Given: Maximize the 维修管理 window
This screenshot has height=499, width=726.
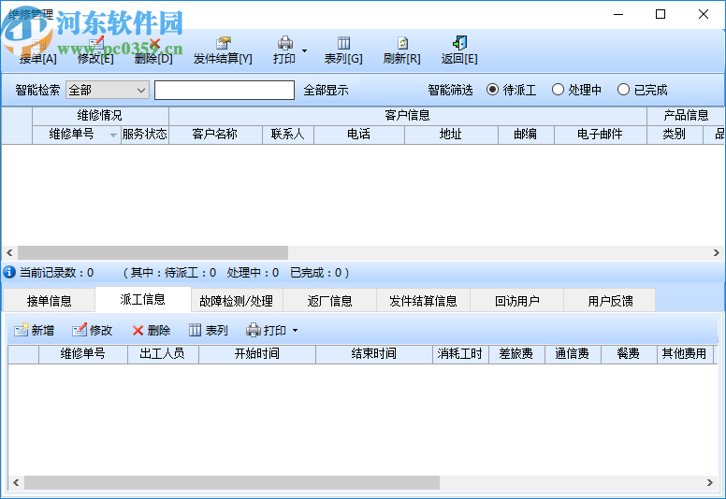Looking at the screenshot, I should click(661, 14).
